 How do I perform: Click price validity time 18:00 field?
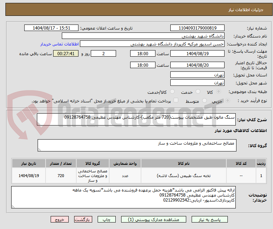(x=143, y=65)
